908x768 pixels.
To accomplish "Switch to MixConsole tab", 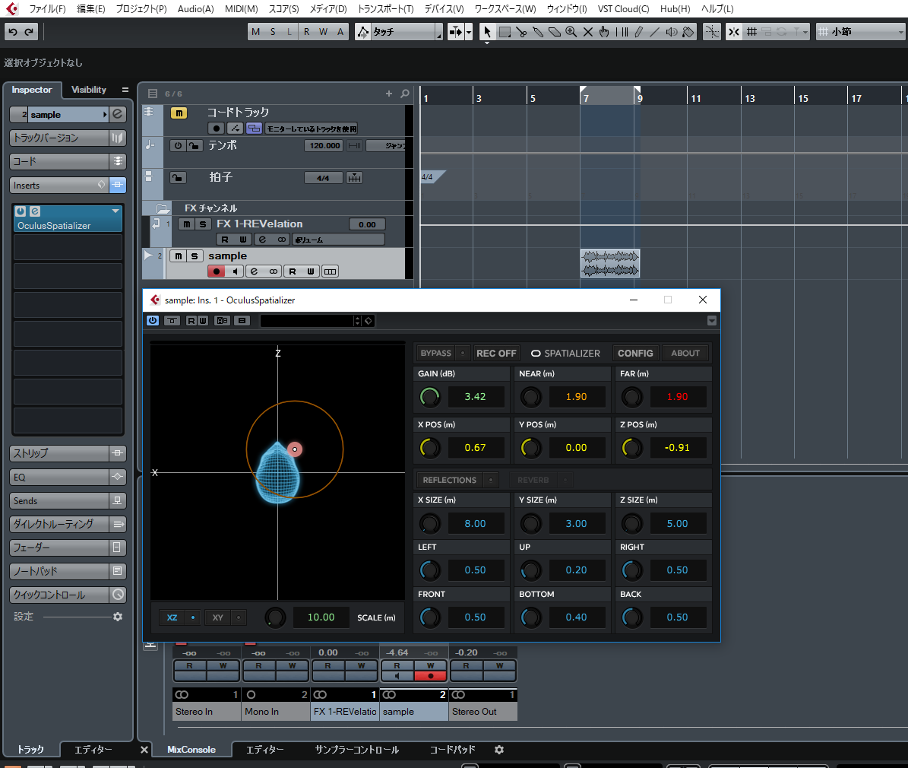I will pyautogui.click(x=191, y=750).
